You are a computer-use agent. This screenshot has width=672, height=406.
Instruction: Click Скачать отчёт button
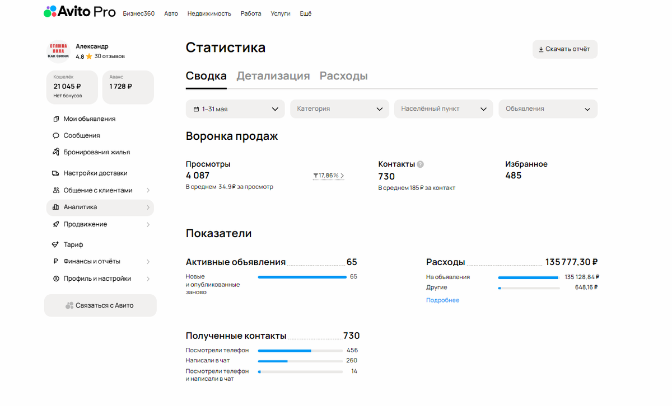pos(565,49)
